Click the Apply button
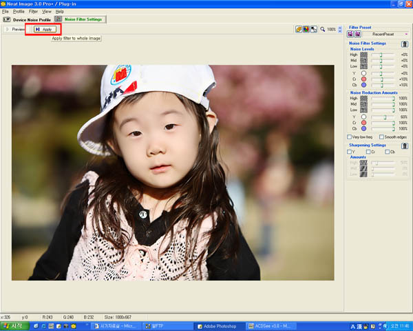 pyautogui.click(x=45, y=29)
